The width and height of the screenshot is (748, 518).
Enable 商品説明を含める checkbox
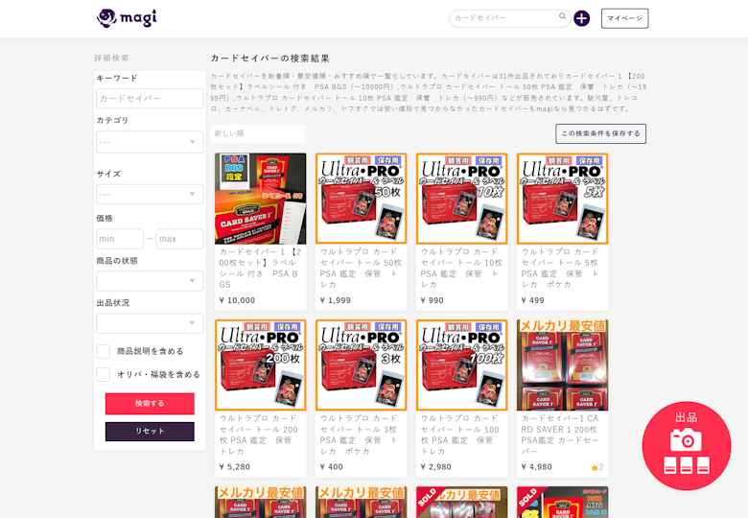[104, 351]
